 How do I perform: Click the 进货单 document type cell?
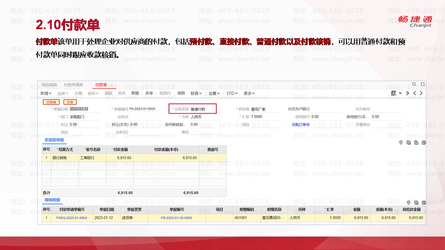coord(134,218)
